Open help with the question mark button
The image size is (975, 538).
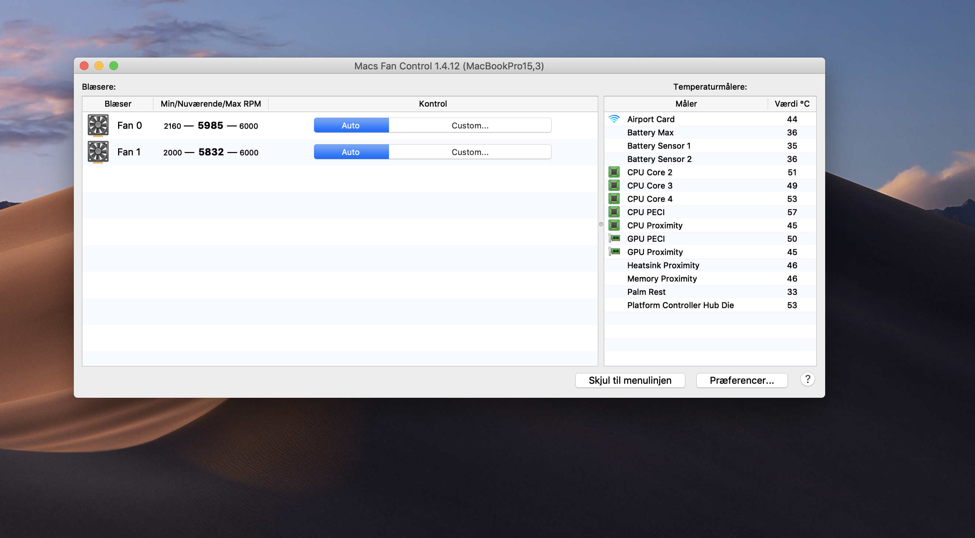pyautogui.click(x=807, y=379)
